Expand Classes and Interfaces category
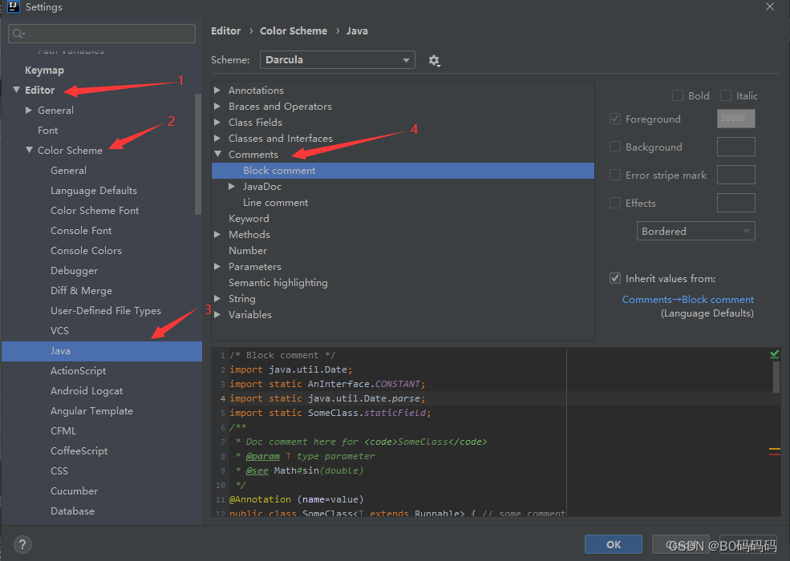790x561 pixels. point(217,138)
